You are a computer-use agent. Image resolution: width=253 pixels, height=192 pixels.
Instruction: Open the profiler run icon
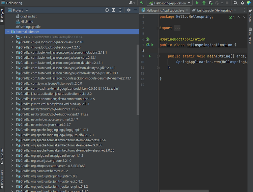[217, 3]
